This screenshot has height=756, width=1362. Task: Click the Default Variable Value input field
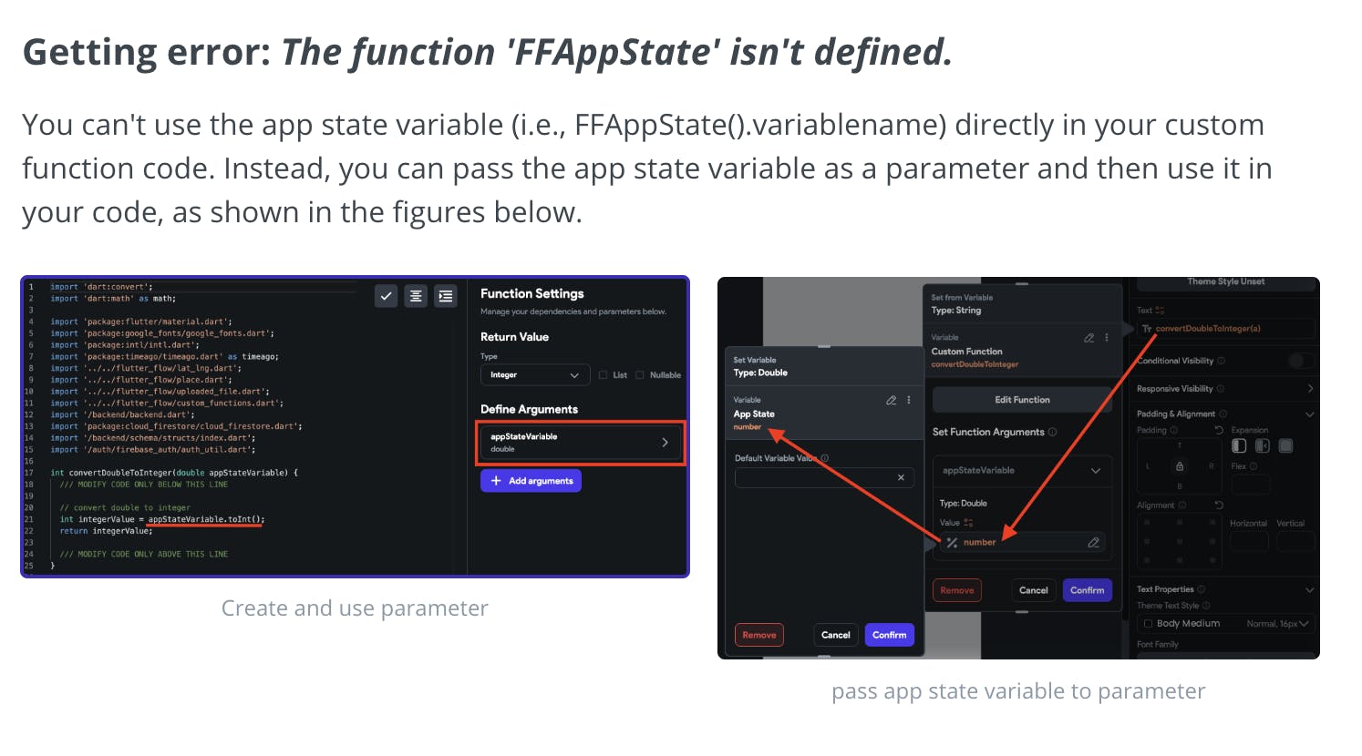[813, 477]
